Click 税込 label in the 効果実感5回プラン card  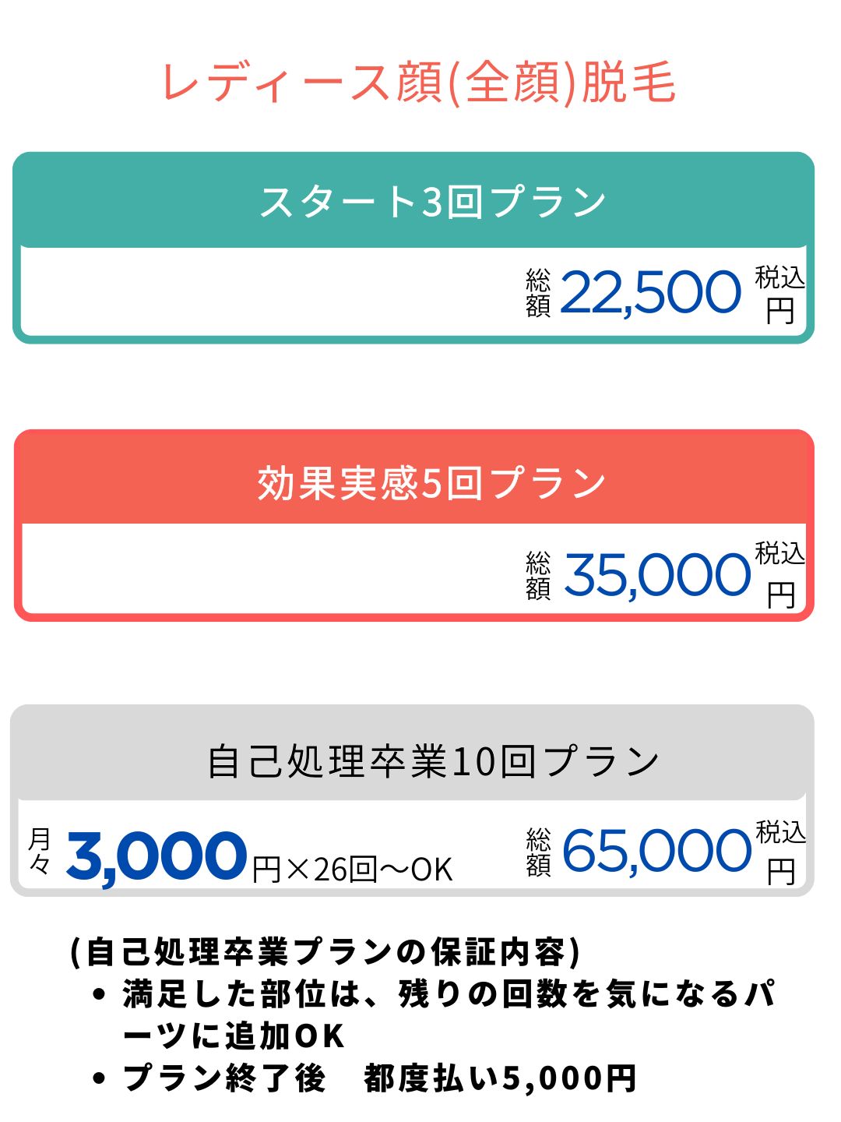point(779,553)
